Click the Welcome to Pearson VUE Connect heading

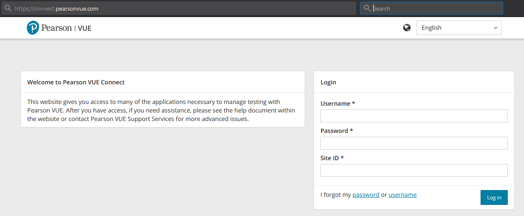coord(76,82)
